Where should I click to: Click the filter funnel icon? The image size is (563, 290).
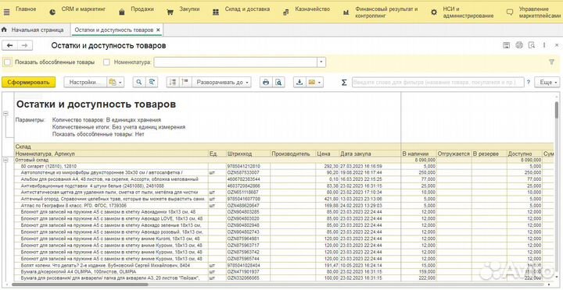point(552,62)
